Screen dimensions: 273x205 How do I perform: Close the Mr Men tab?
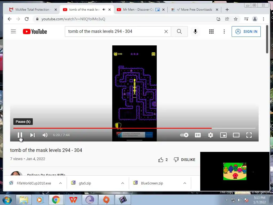coord(163,10)
